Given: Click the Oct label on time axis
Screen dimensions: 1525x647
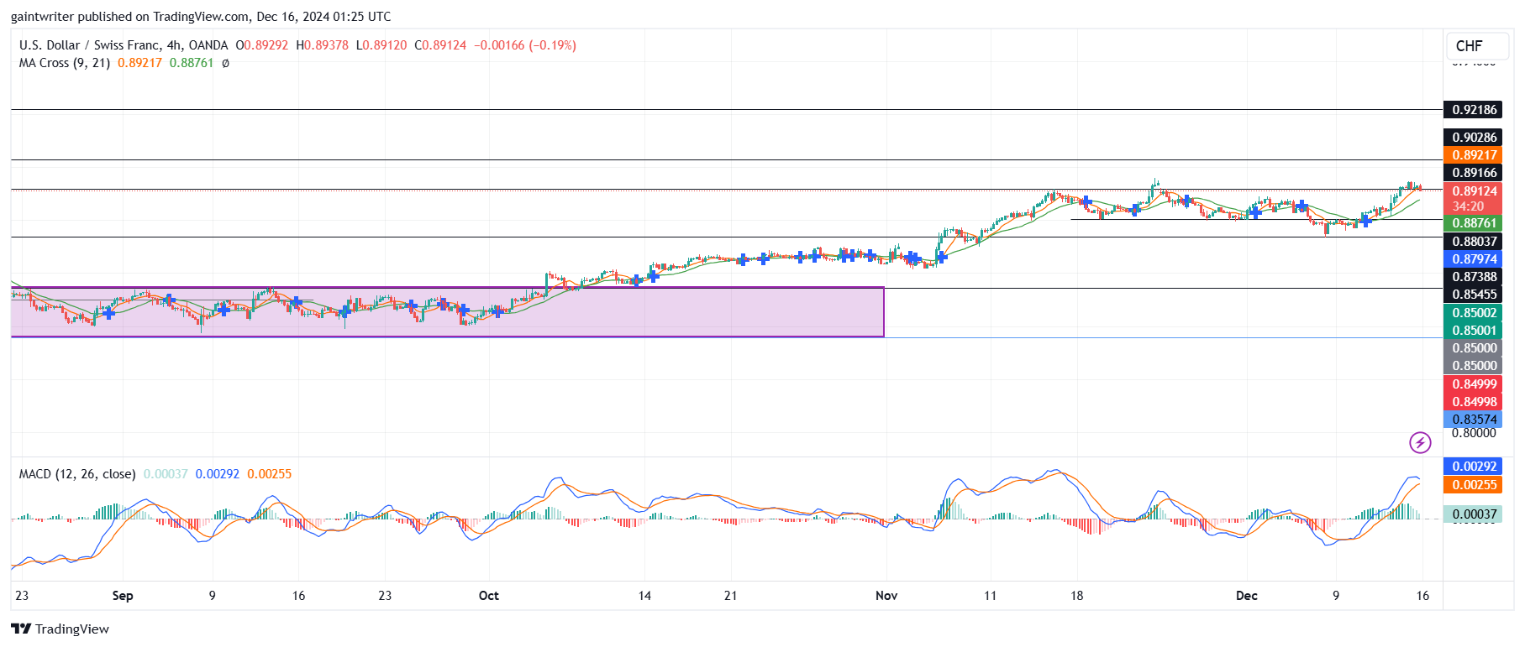Looking at the screenshot, I should 488,596.
